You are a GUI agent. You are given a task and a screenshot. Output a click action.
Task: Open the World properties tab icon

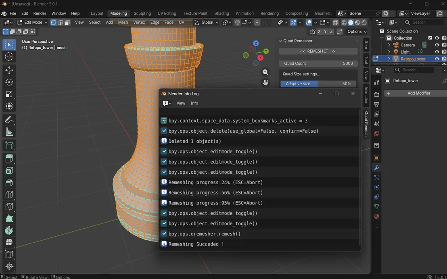click(376, 134)
